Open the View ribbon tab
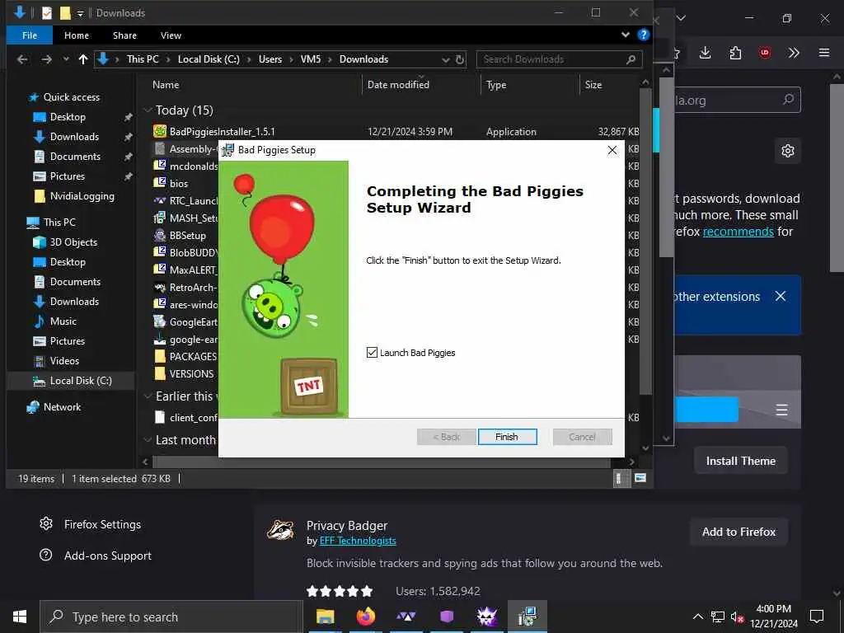Image resolution: width=844 pixels, height=633 pixels. click(x=171, y=35)
